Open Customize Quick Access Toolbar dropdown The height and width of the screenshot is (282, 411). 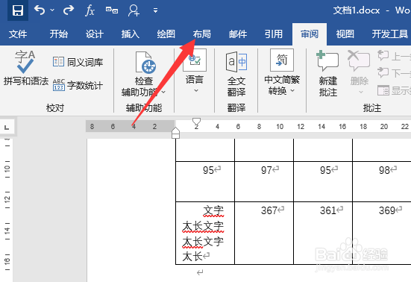[x=155, y=10]
